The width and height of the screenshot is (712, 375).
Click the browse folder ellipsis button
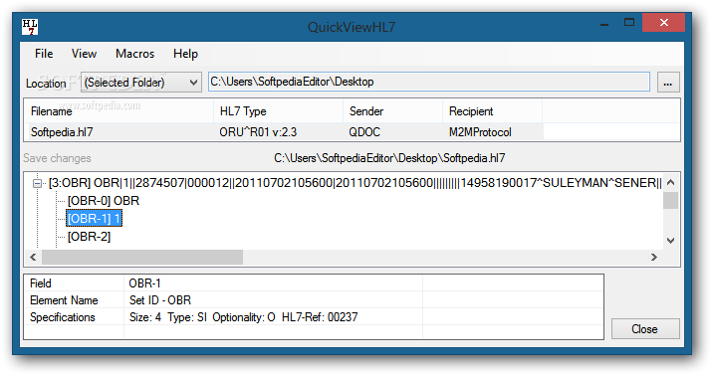click(668, 83)
